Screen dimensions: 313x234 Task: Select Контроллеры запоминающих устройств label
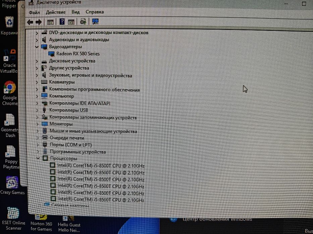coord(93,117)
